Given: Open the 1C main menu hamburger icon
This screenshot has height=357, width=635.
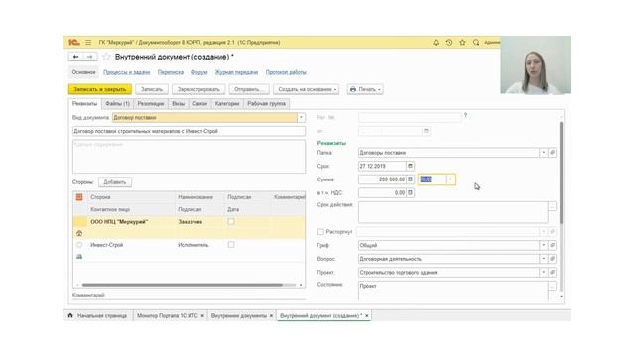Looking at the screenshot, I should (x=88, y=42).
